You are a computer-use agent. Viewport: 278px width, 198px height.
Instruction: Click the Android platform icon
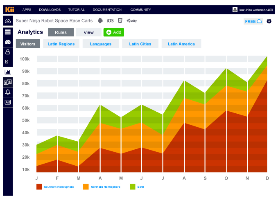click(101, 20)
